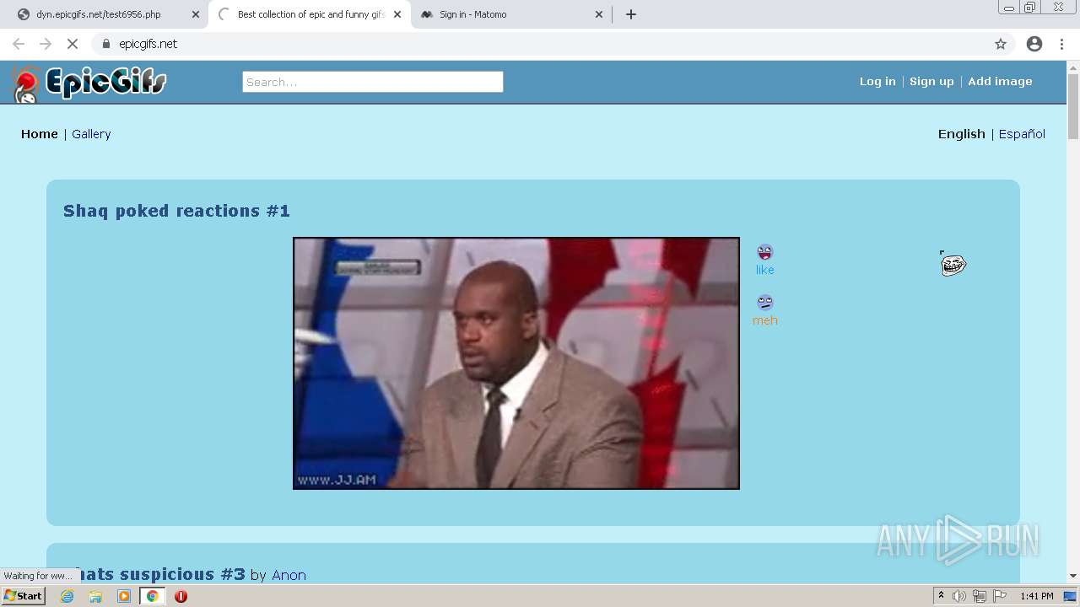The height and width of the screenshot is (607, 1080).
Task: View site security lock information
Action: [106, 44]
